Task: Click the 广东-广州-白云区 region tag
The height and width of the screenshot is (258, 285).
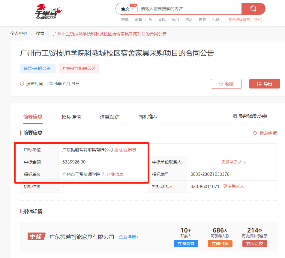Action: [79, 68]
